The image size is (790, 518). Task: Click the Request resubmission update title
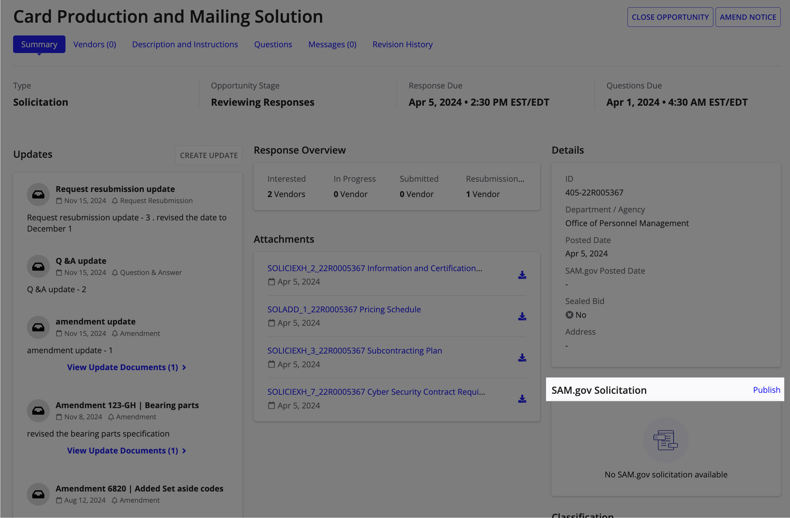click(x=115, y=189)
